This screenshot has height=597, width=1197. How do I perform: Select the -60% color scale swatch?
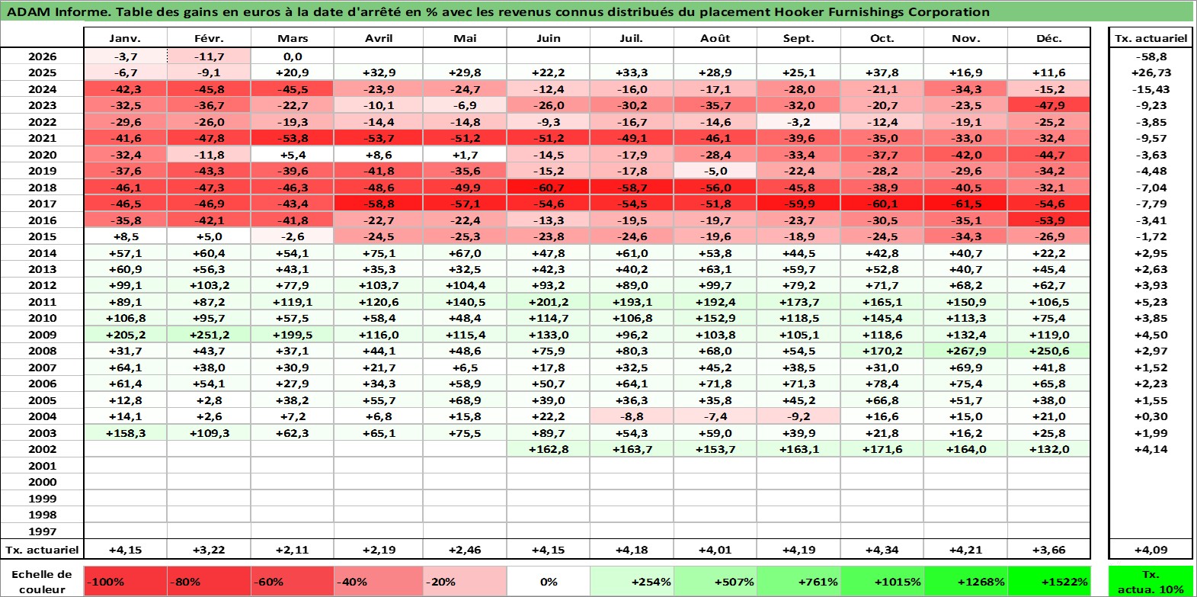(293, 581)
